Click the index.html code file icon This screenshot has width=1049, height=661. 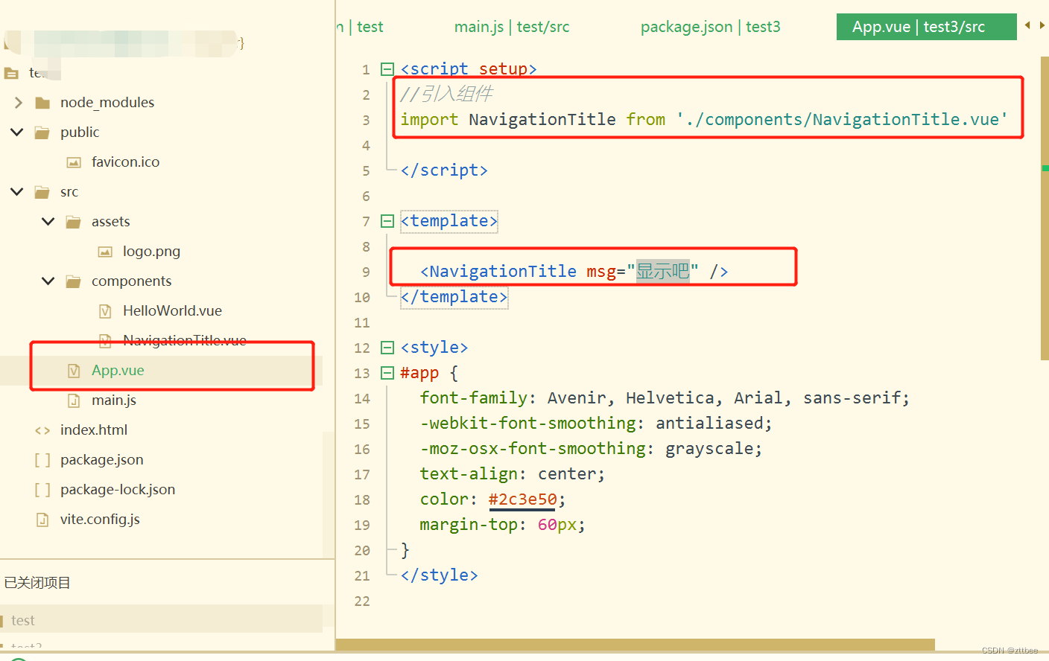[42, 430]
